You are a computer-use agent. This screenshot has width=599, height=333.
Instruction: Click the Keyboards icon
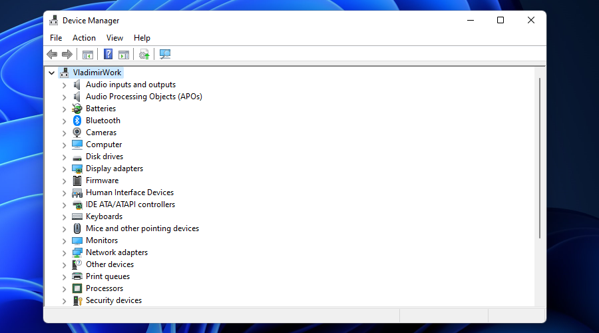point(77,216)
